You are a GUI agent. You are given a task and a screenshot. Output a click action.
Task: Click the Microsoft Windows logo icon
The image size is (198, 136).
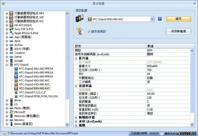coord(11,112)
